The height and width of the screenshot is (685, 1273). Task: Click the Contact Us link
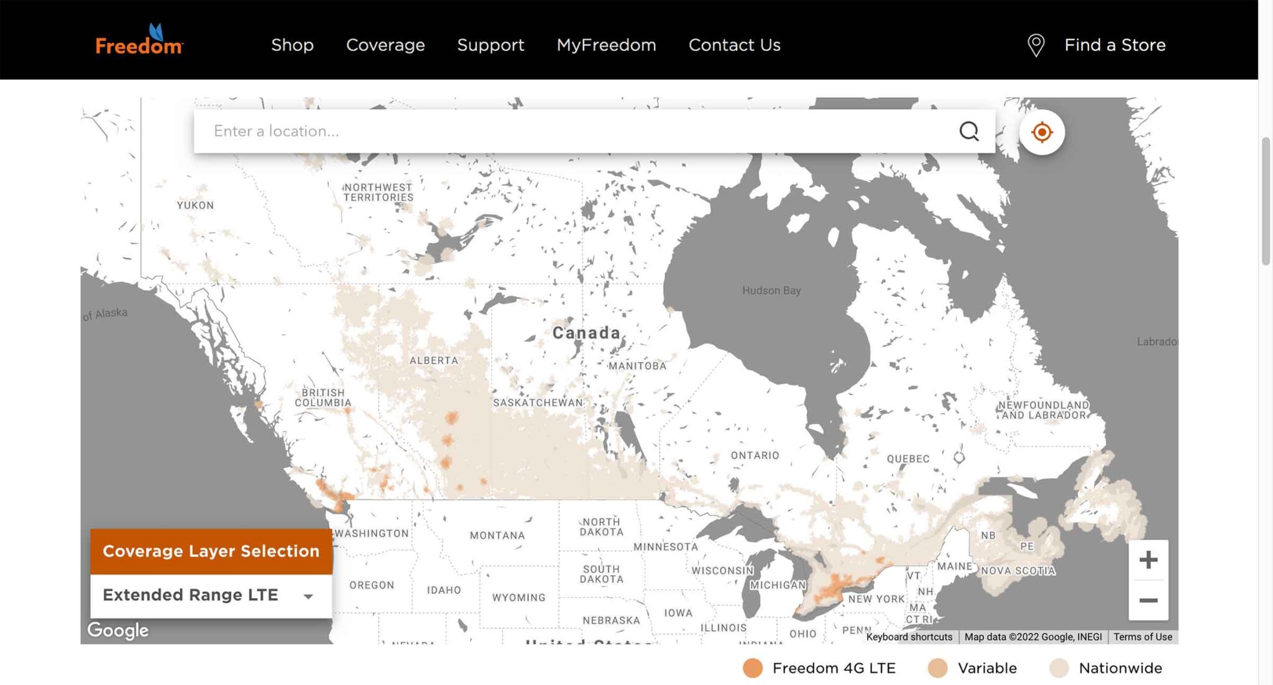pyautogui.click(x=734, y=45)
